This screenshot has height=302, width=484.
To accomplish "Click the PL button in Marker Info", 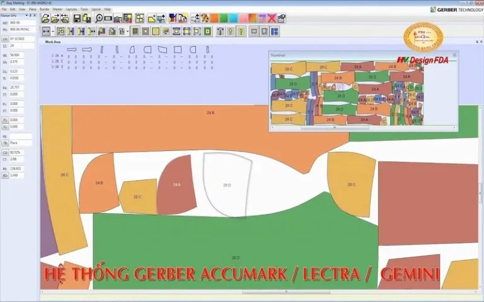I will click(x=5, y=120).
